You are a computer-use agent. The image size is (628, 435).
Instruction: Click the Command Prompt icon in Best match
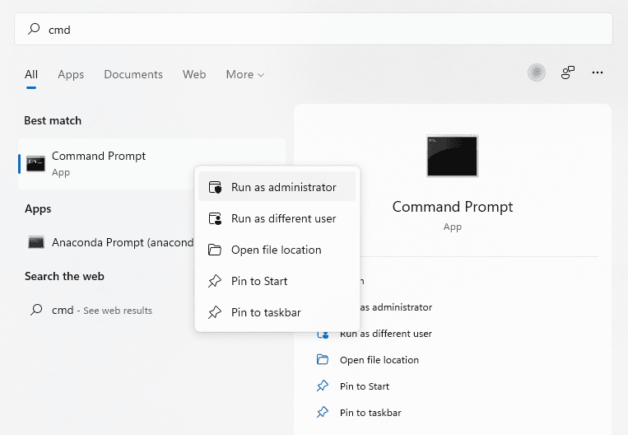click(x=35, y=163)
